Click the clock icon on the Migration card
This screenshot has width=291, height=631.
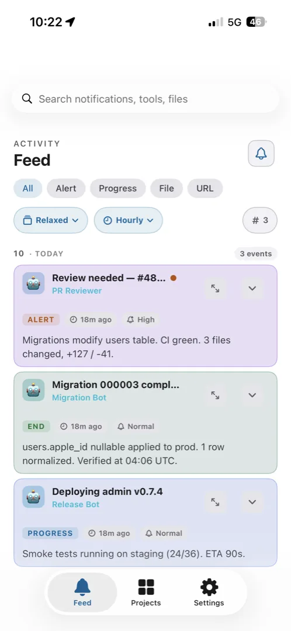point(64,427)
